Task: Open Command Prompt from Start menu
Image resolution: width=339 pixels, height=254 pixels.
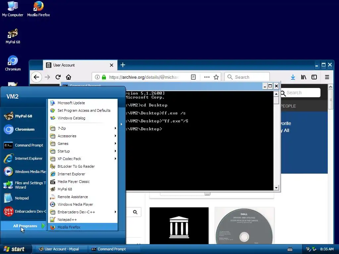Action: (24, 145)
